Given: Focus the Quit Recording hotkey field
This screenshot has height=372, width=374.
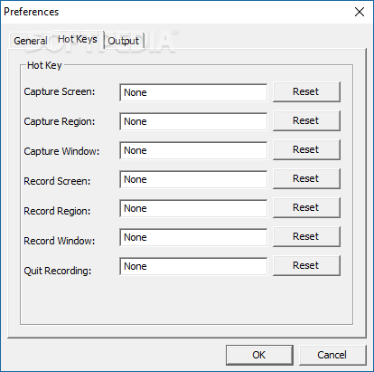Looking at the screenshot, I should coord(193,266).
